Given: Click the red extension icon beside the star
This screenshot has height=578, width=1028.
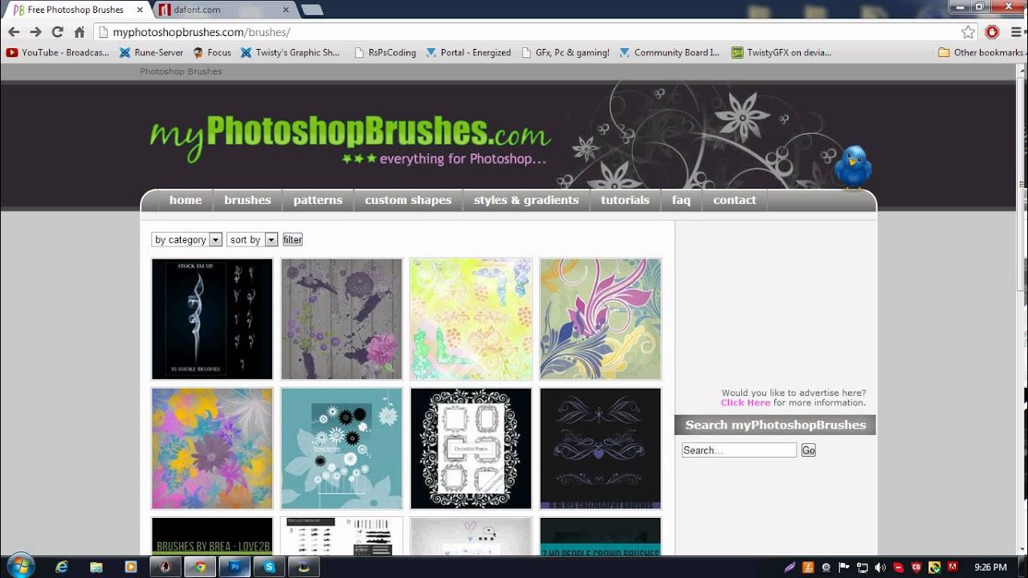Looking at the screenshot, I should (x=993, y=32).
